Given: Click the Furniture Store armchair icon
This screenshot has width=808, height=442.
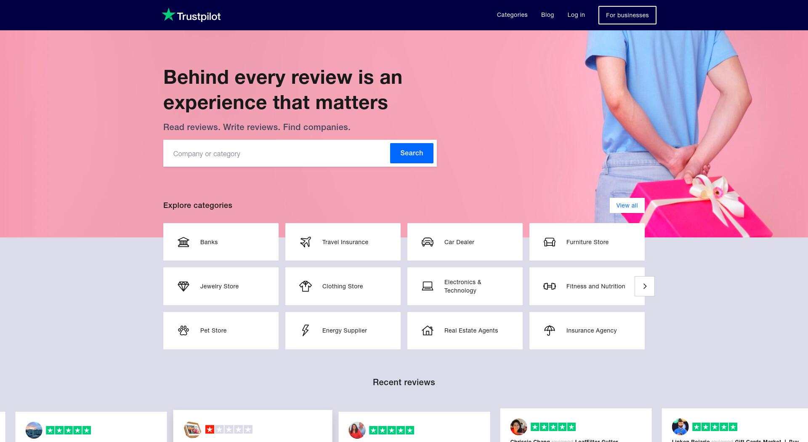Looking at the screenshot, I should (x=550, y=242).
